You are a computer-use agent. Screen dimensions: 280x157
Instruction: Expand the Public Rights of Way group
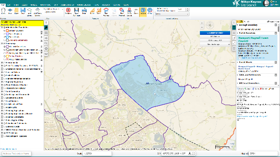[x=2, y=120]
